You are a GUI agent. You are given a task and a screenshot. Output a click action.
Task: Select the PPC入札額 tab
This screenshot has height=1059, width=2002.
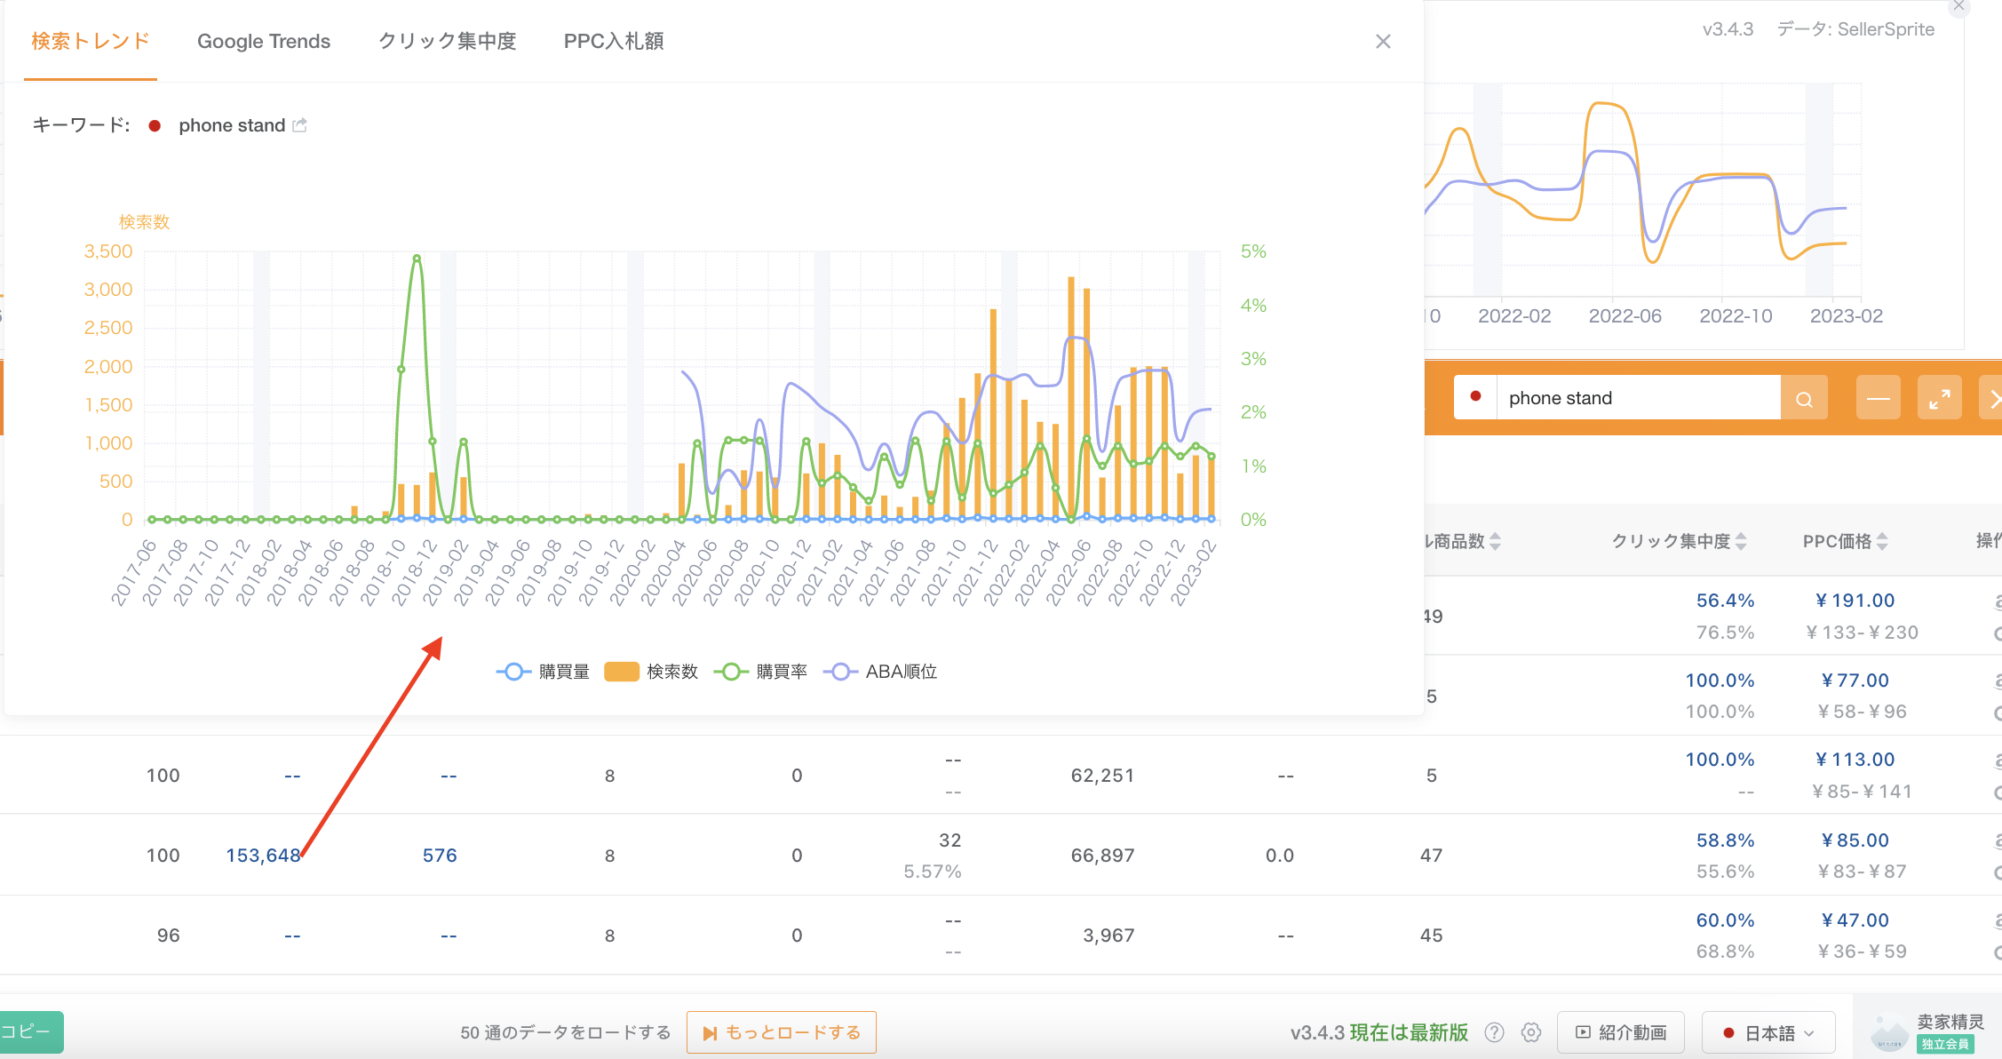click(x=614, y=41)
